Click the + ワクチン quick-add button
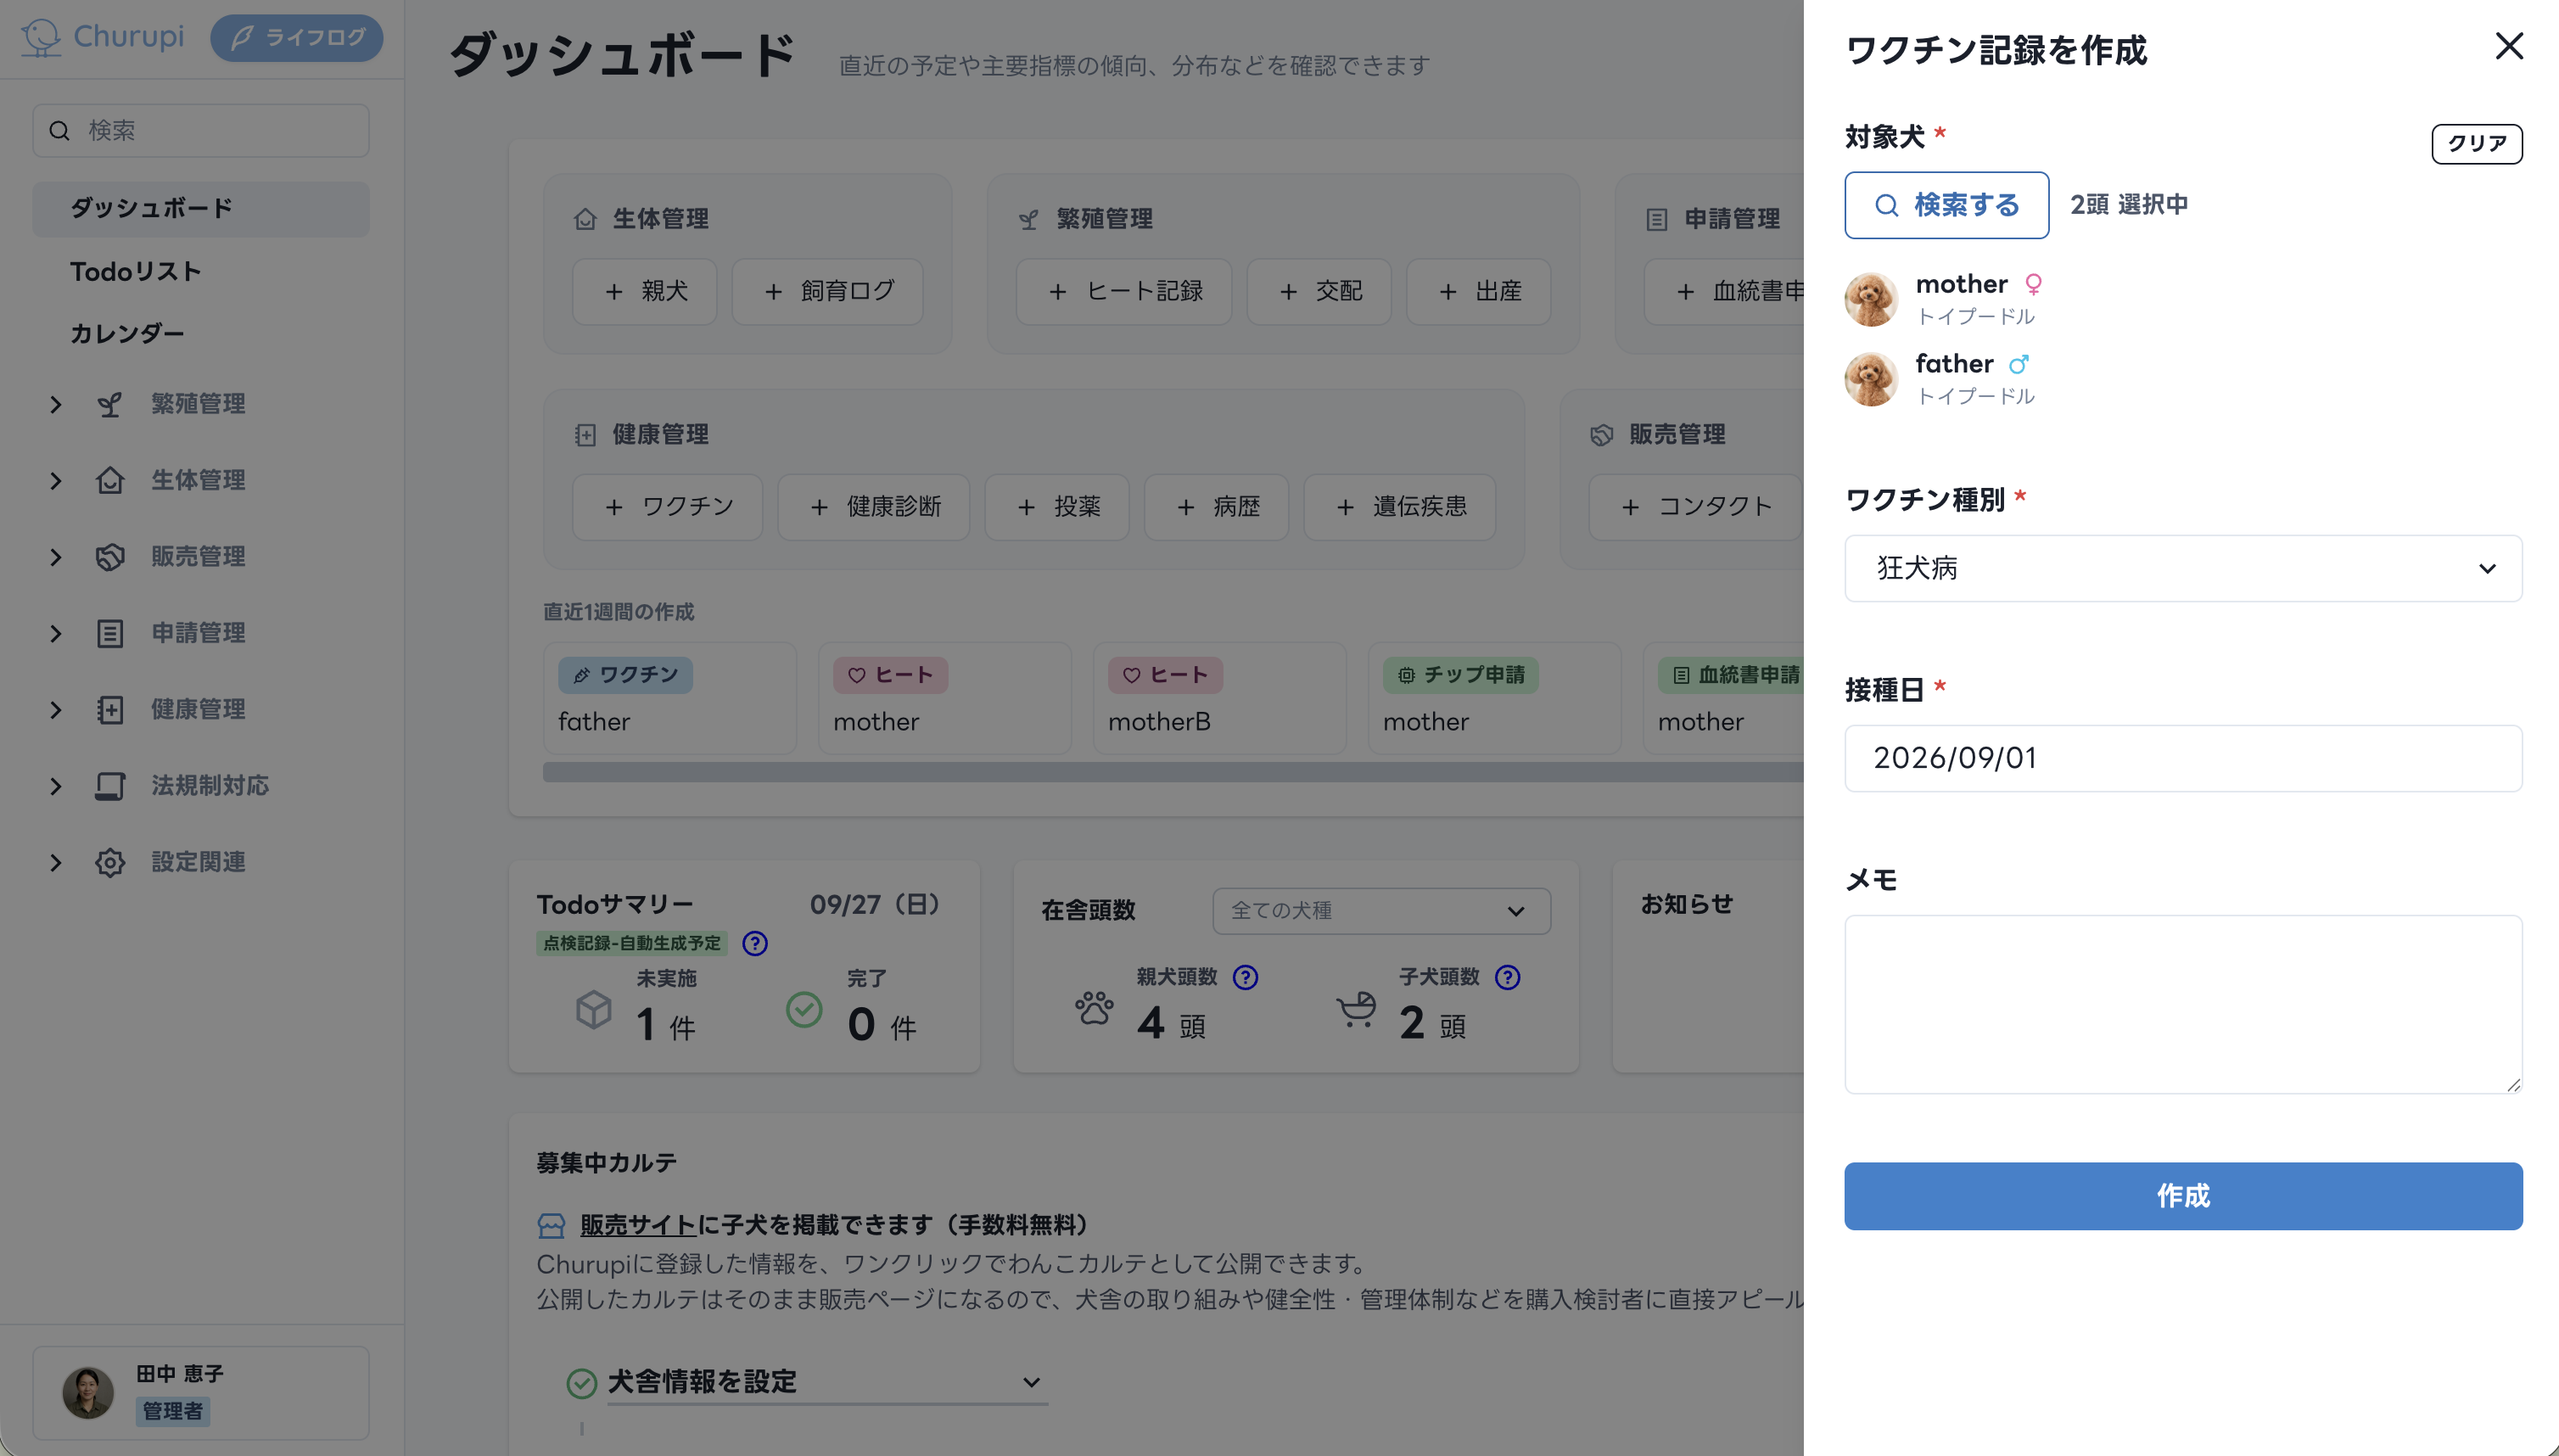 (667, 507)
